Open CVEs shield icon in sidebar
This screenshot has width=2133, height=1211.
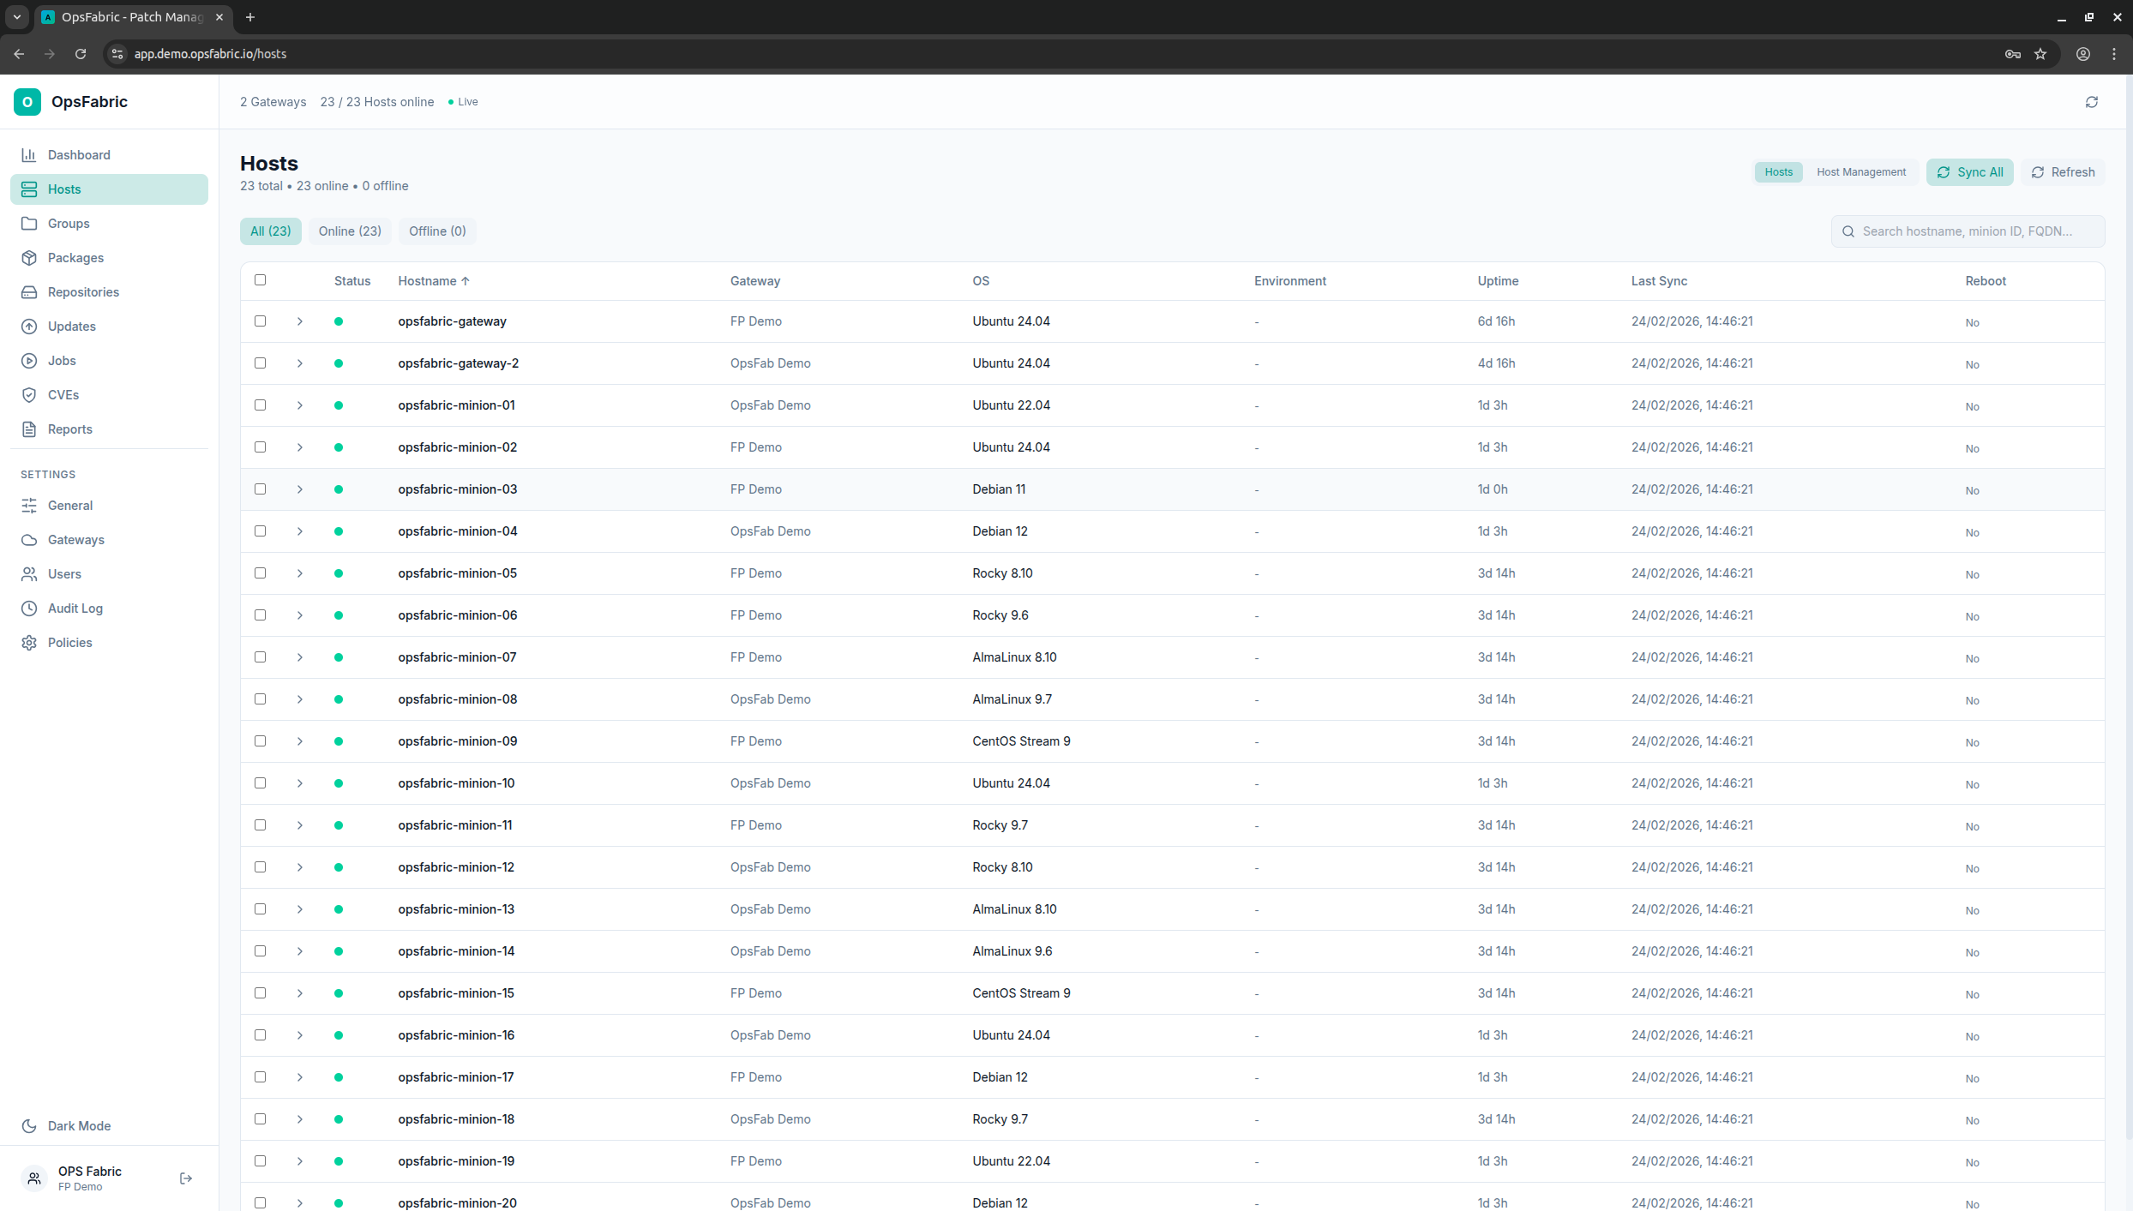click(x=29, y=395)
